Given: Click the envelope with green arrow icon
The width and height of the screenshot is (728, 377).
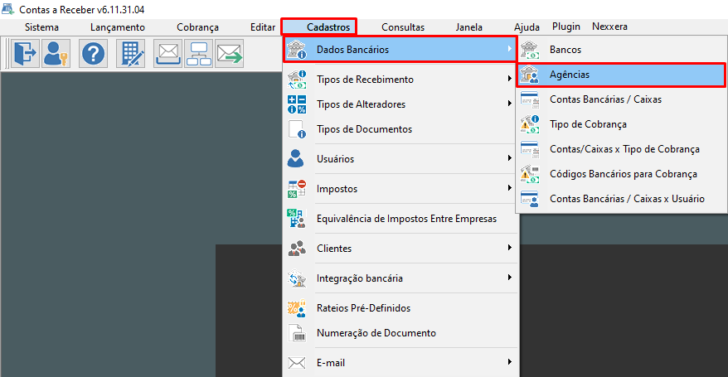Looking at the screenshot, I should click(230, 53).
